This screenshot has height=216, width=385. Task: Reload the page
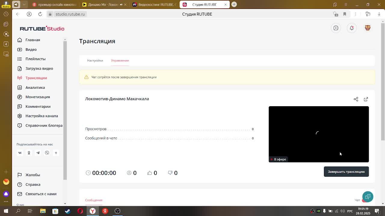(x=40, y=14)
